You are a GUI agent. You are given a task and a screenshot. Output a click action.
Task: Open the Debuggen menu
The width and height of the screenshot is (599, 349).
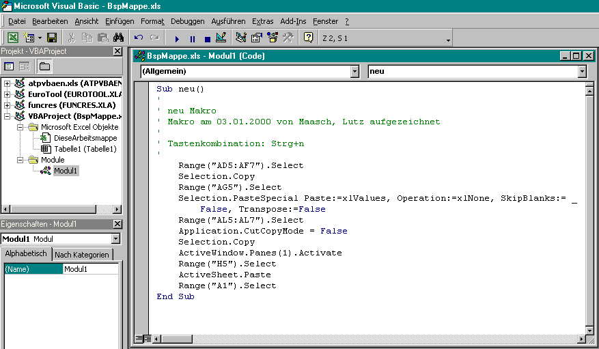pyautogui.click(x=188, y=21)
